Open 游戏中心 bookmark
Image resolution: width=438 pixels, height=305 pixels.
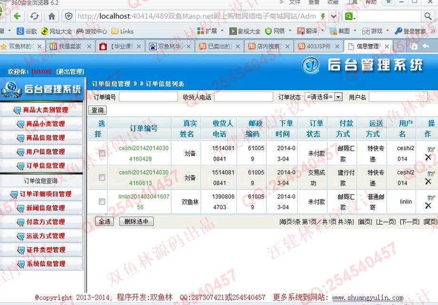pyautogui.click(x=92, y=31)
